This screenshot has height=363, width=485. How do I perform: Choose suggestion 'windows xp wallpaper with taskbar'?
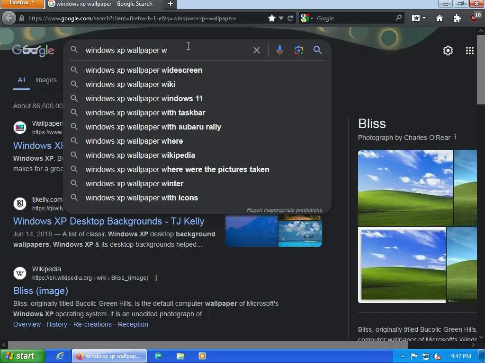(x=198, y=112)
